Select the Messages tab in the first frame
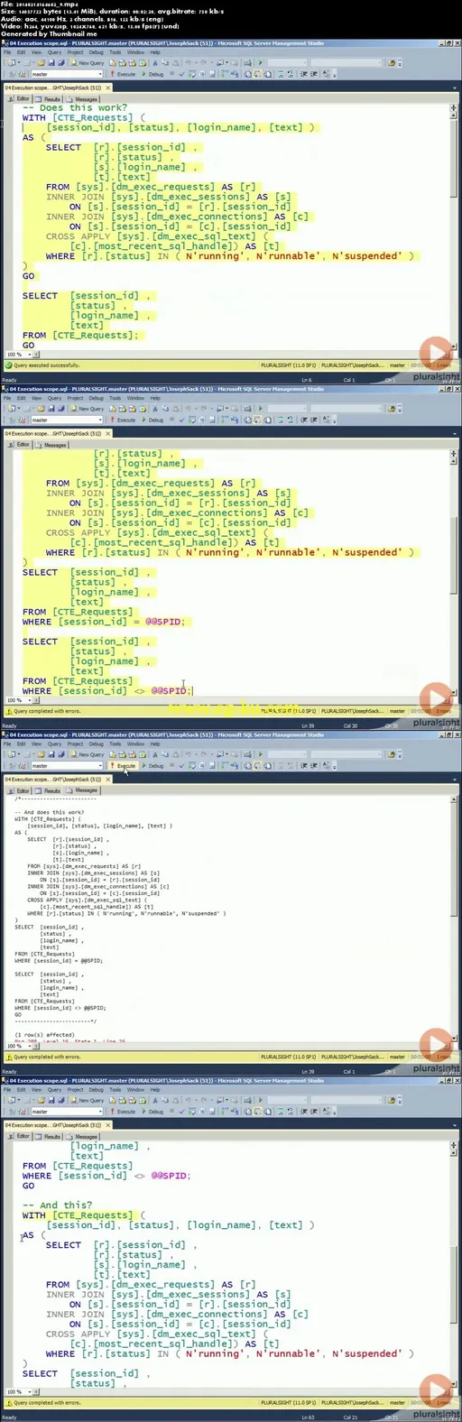The image size is (462, 1422). point(83,98)
